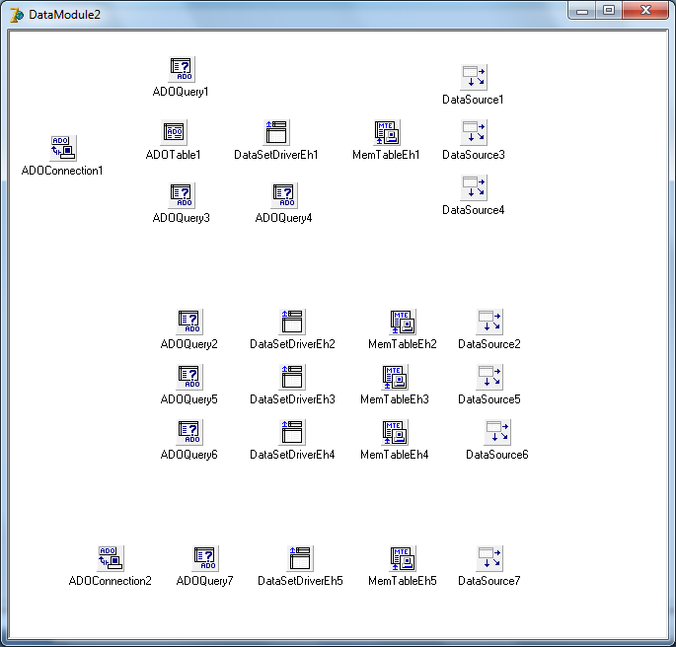
Task: Click the "DataSetDriverEh1" label text
Action: point(276,155)
